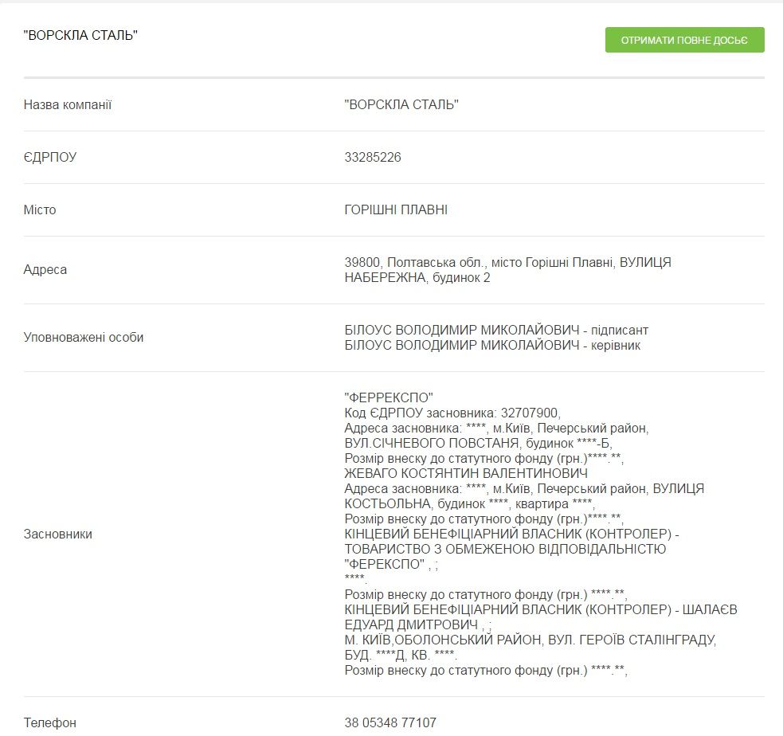Select the 'Назва компанії' row label
The image size is (783, 736).
click(x=68, y=104)
